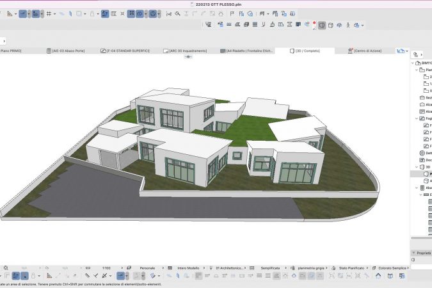Viewport: 432px width, 288px height.
Task: Click the home icon in bottom-right toolbar
Action: 378,276
